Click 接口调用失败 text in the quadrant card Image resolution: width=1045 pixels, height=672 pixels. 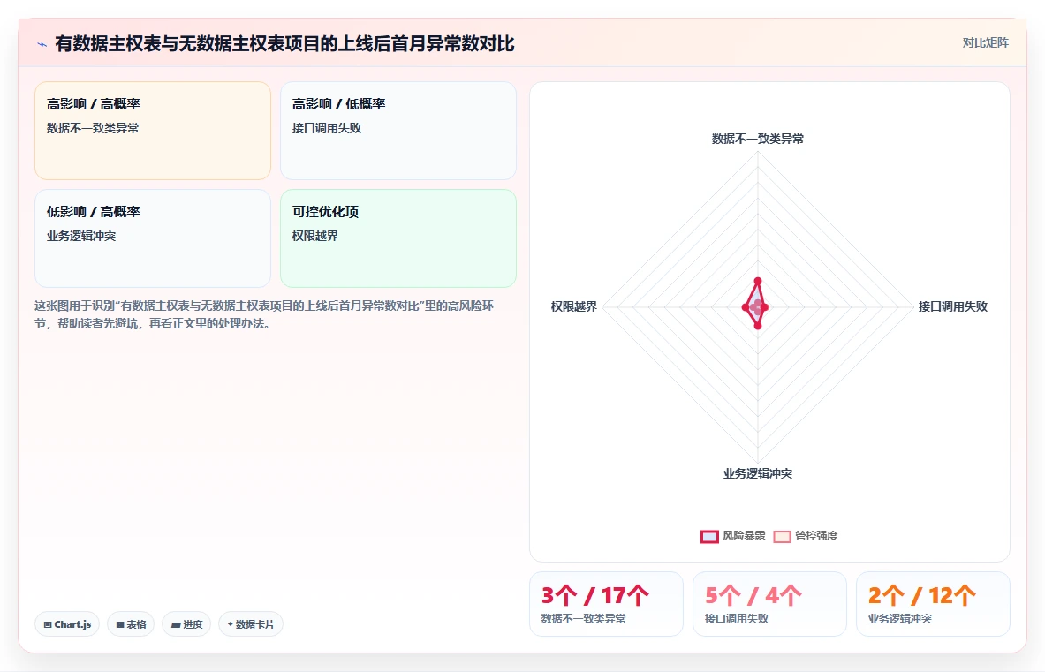pos(327,128)
